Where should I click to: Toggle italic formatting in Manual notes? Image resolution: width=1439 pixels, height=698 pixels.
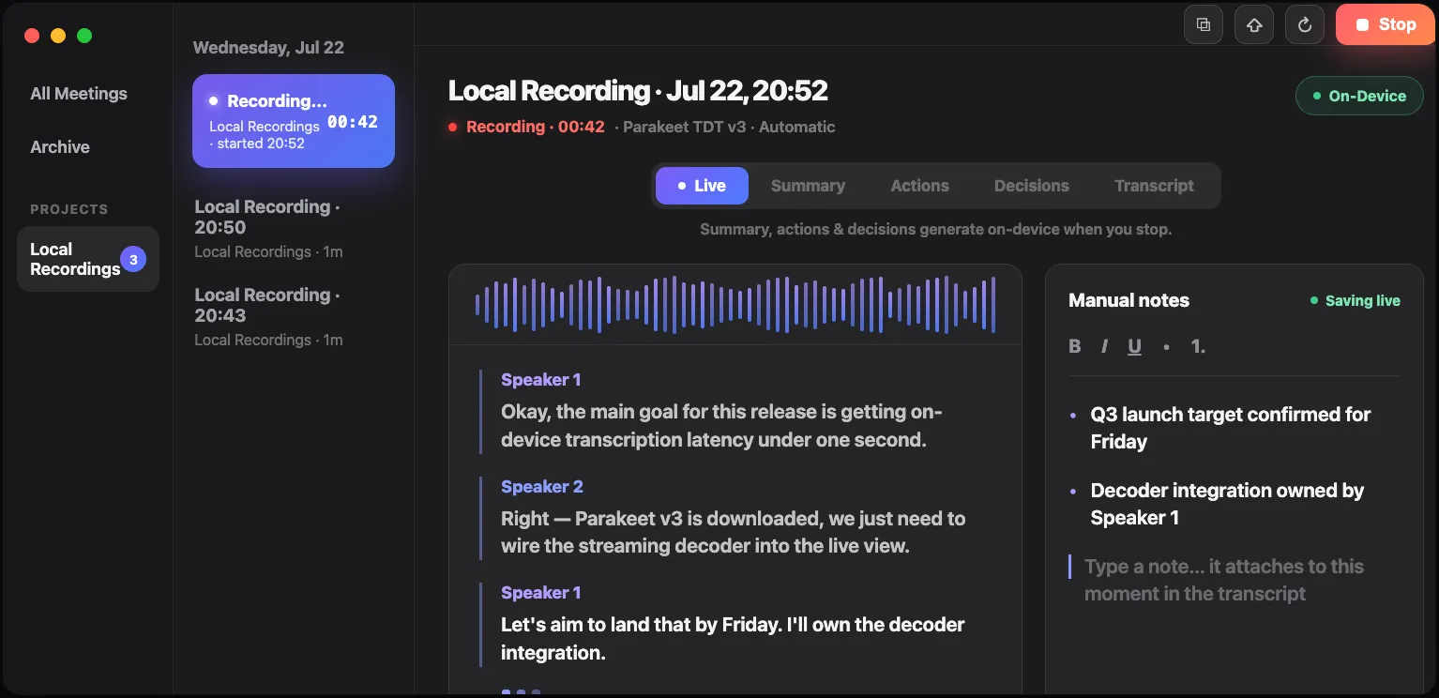click(1104, 346)
